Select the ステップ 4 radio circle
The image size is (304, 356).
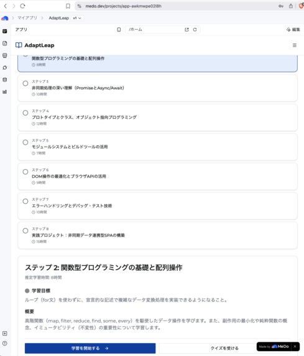click(25, 113)
